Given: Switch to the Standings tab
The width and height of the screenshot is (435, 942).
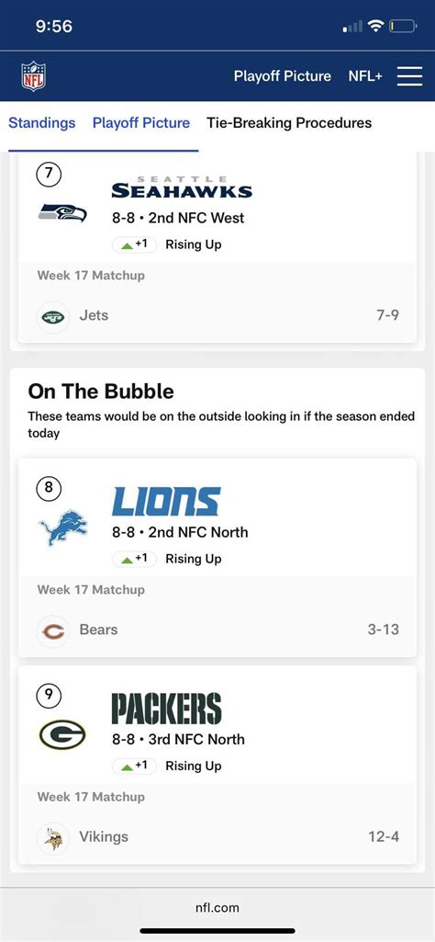Looking at the screenshot, I should tap(42, 123).
